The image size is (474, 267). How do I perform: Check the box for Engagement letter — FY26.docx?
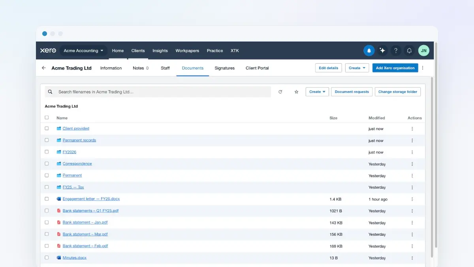[47, 199]
